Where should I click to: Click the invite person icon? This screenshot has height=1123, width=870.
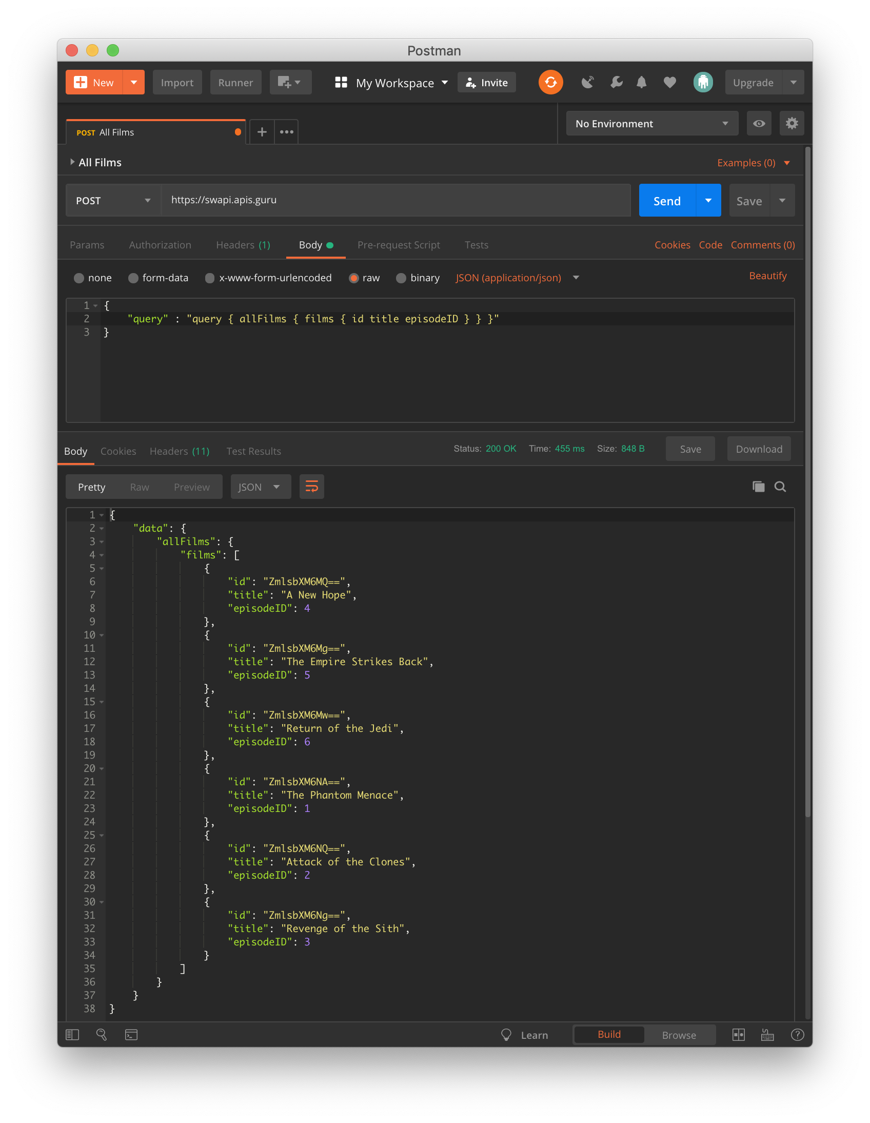pos(470,82)
